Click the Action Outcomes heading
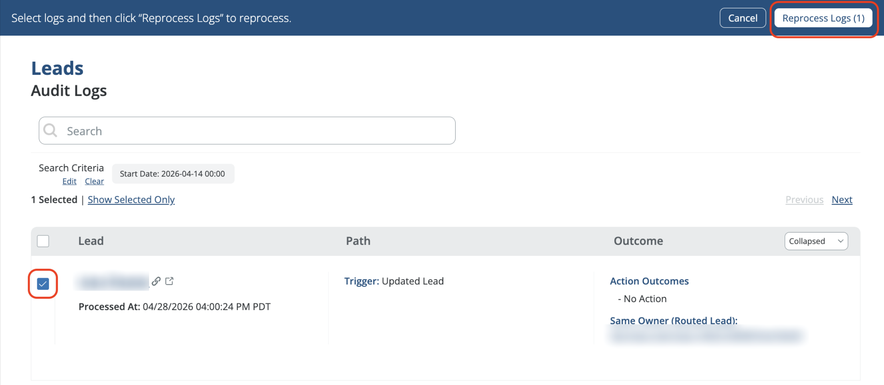The width and height of the screenshot is (884, 385). 649,281
